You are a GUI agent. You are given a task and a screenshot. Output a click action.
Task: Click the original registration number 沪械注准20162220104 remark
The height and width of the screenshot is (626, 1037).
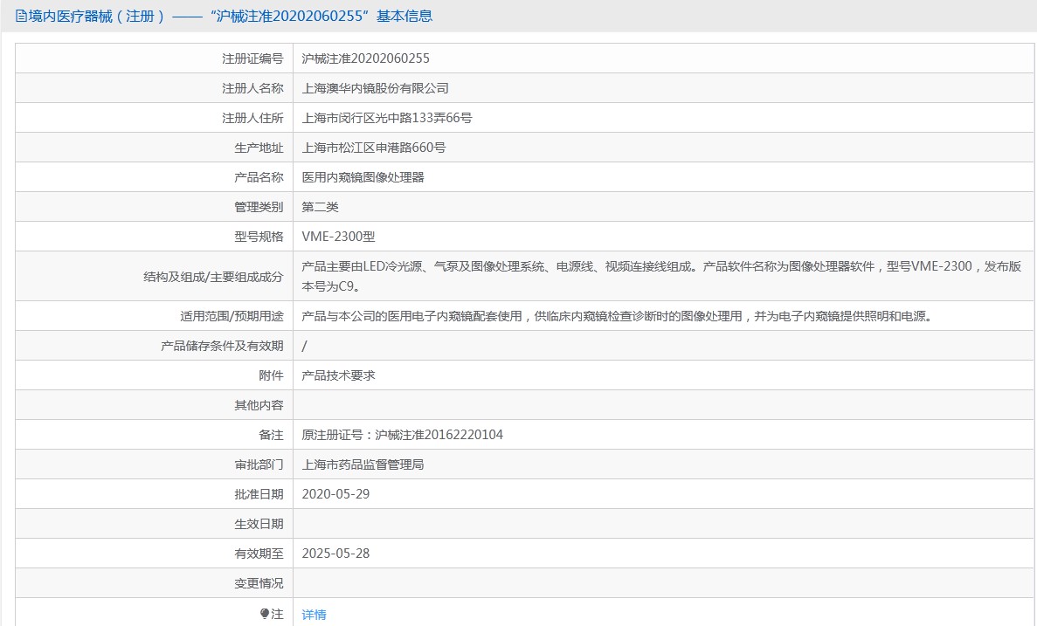point(402,435)
